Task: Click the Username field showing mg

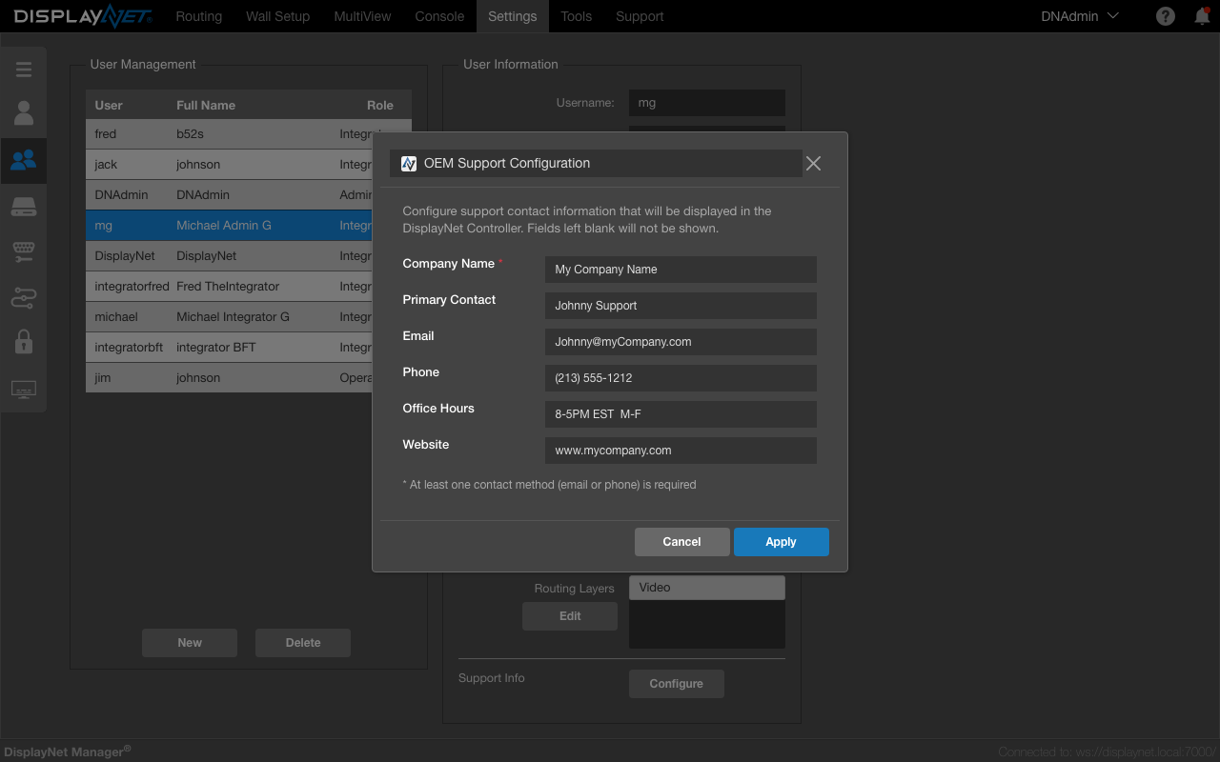Action: pyautogui.click(x=707, y=103)
